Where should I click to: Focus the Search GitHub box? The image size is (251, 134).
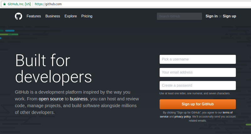[x=179, y=16]
